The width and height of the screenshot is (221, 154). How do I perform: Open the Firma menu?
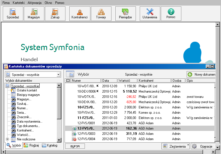(x=6, y=3)
